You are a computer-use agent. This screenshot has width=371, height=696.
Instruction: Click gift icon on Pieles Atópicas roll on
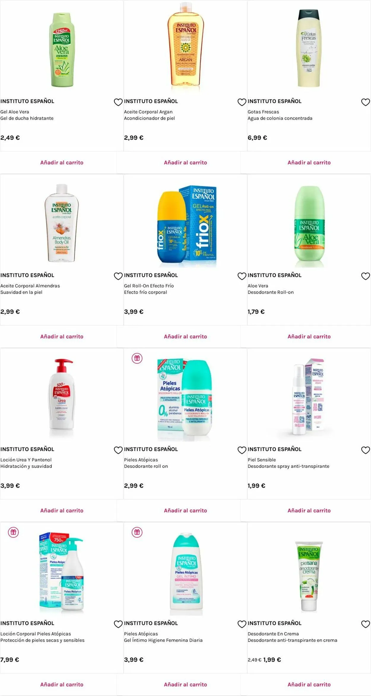point(137,358)
